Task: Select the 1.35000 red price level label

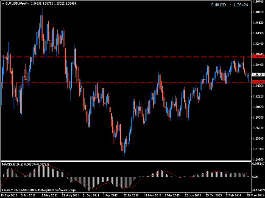Action: (x=258, y=82)
